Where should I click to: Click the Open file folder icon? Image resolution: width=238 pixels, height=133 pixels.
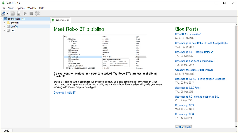13,13
